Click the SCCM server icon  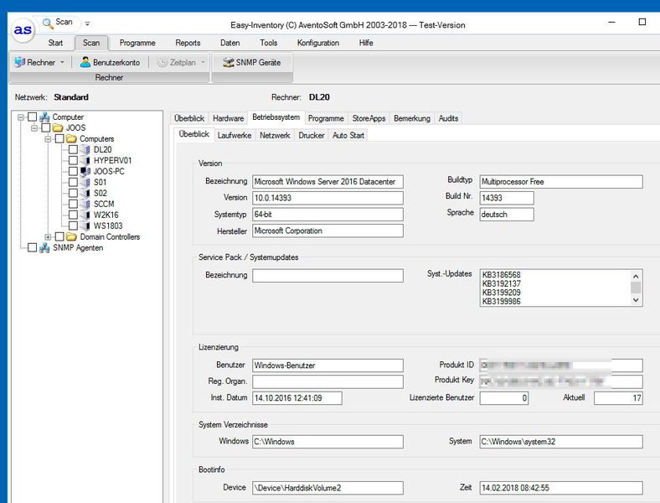(x=85, y=205)
